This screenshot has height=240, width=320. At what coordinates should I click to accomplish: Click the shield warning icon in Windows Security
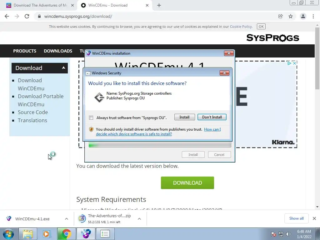(x=91, y=129)
